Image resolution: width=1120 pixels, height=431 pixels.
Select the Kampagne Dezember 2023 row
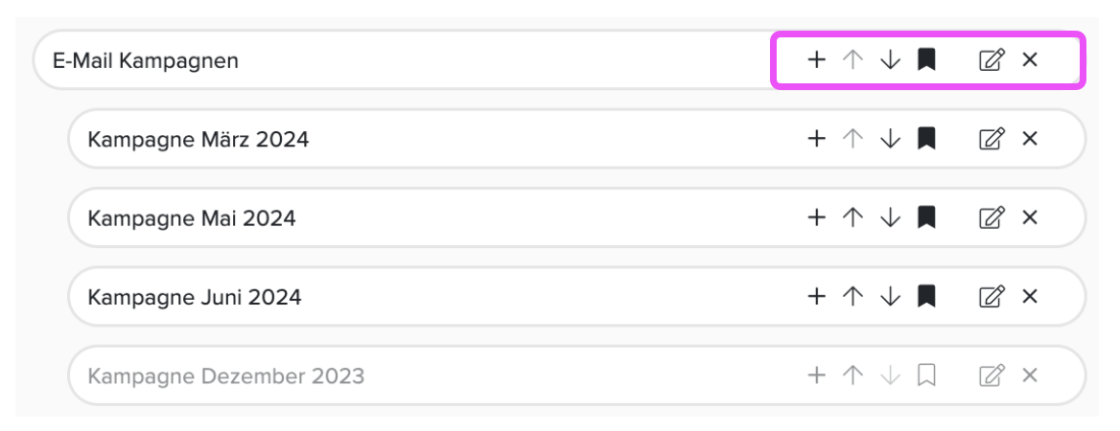click(x=577, y=375)
